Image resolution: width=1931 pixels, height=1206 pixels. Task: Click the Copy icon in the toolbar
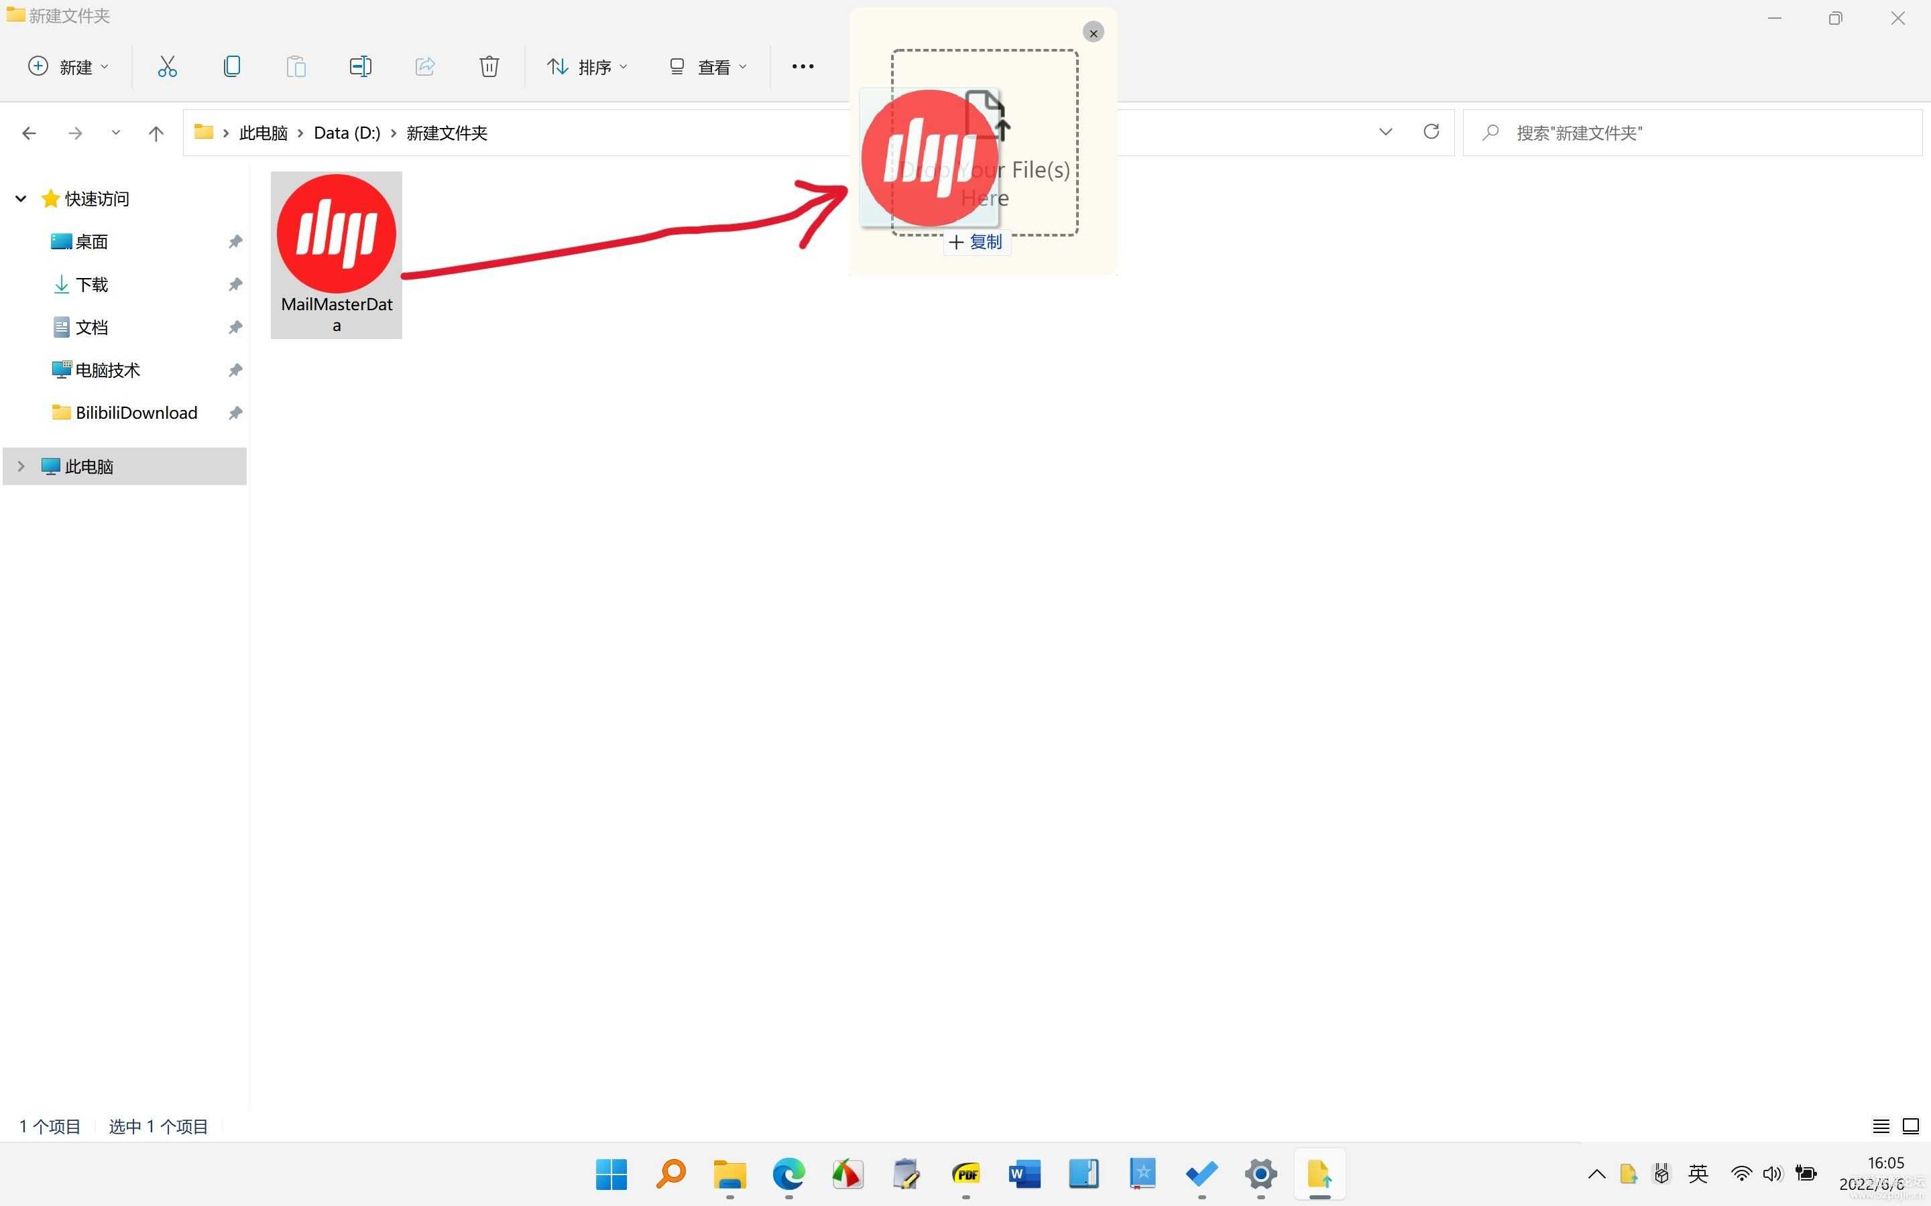click(x=231, y=66)
